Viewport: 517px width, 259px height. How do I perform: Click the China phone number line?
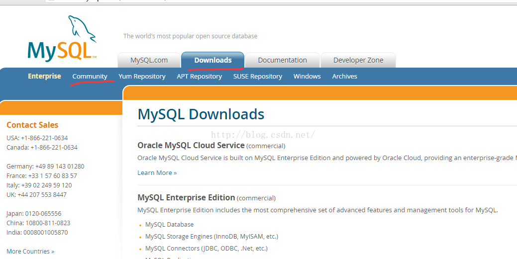point(39,223)
